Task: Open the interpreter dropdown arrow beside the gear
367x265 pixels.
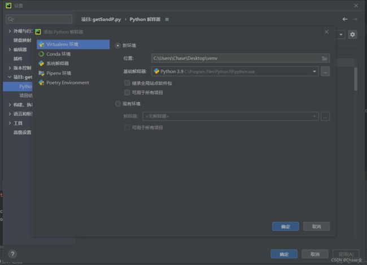Action: click(341, 34)
